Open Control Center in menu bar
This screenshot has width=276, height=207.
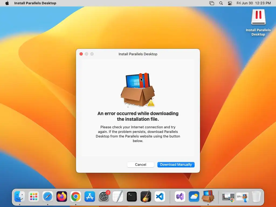click(x=230, y=3)
